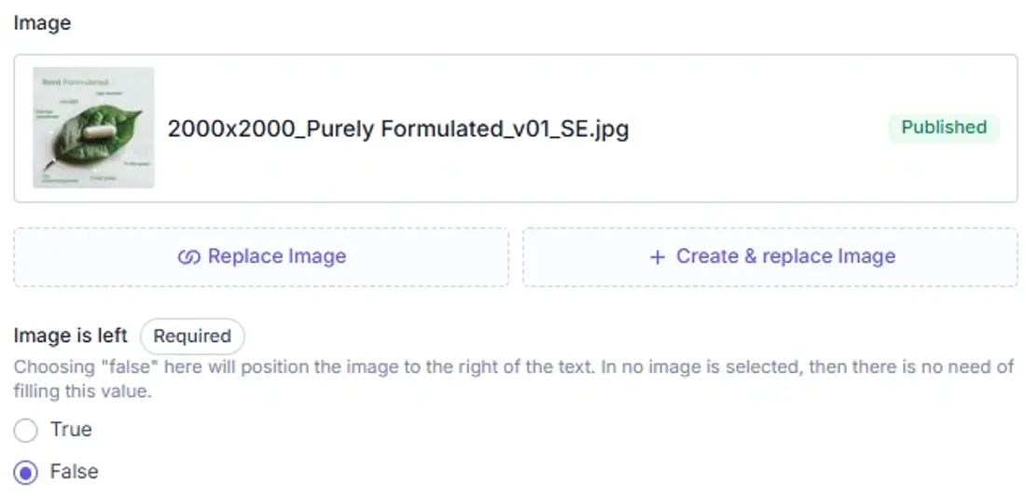1026x494 pixels.
Task: Click the green Published status badge
Action: click(x=944, y=128)
